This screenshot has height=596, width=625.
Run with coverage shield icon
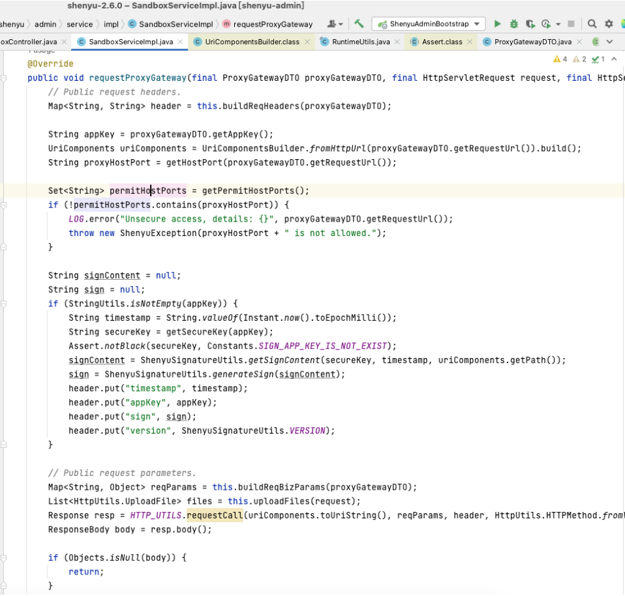click(x=530, y=24)
